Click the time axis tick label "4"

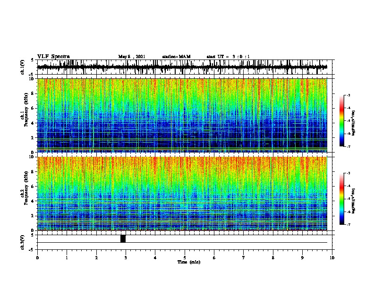tap(155, 258)
